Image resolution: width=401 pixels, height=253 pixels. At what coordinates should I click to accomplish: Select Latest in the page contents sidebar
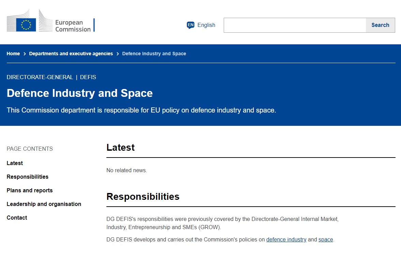(15, 163)
